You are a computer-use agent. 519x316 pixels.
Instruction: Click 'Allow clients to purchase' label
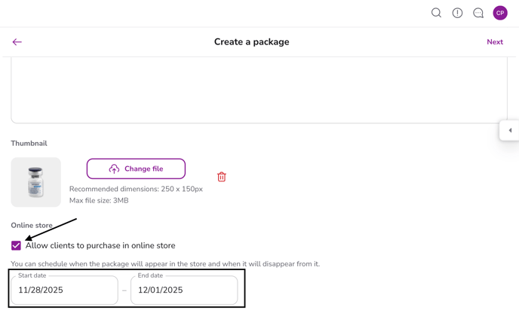100,245
